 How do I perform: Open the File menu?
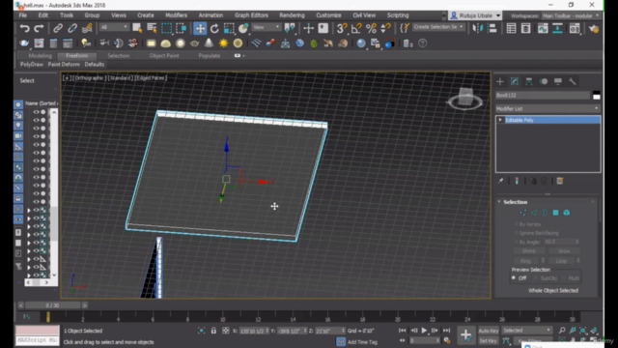[x=23, y=15]
